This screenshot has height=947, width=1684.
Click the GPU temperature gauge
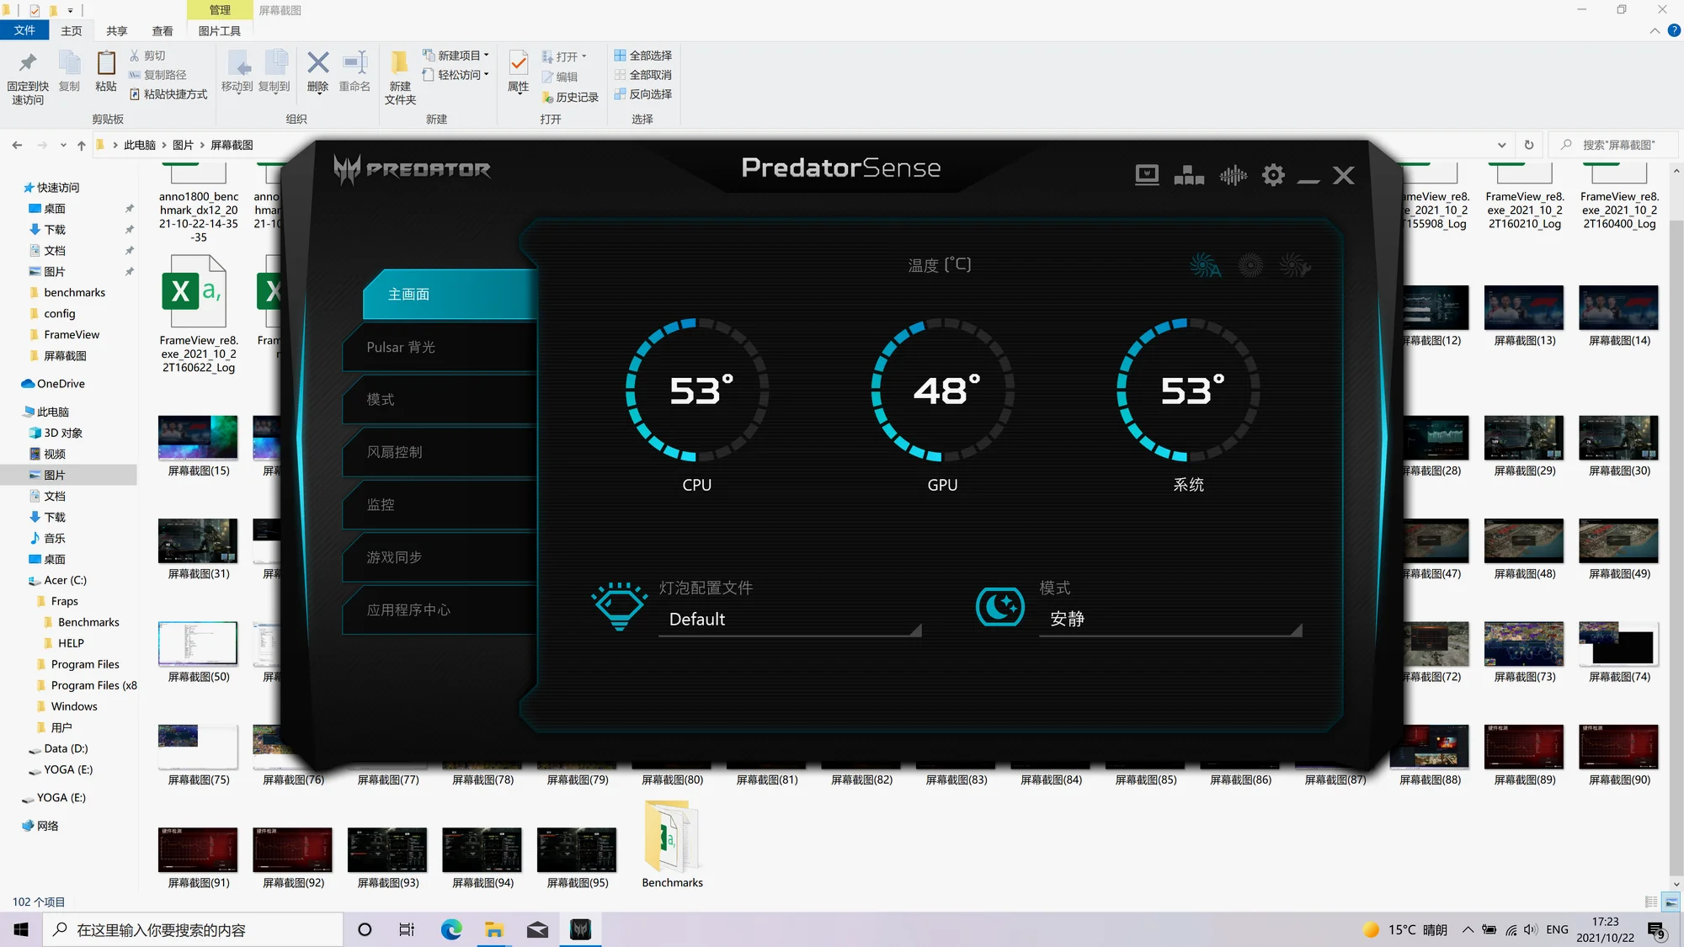pyautogui.click(x=943, y=390)
